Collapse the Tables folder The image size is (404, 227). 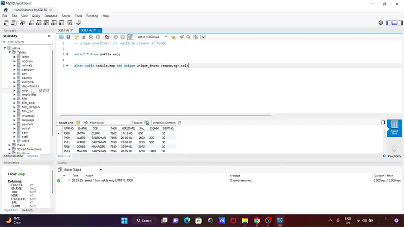click(10, 52)
